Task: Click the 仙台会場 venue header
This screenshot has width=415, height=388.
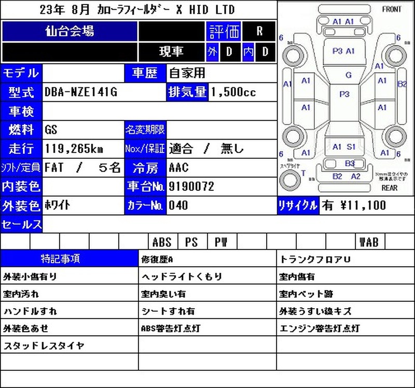Action: pyautogui.click(x=70, y=31)
